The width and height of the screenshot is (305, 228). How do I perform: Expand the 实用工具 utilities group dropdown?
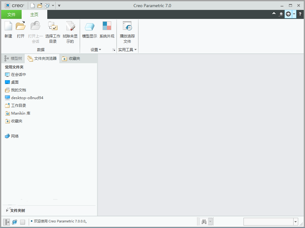pos(127,50)
